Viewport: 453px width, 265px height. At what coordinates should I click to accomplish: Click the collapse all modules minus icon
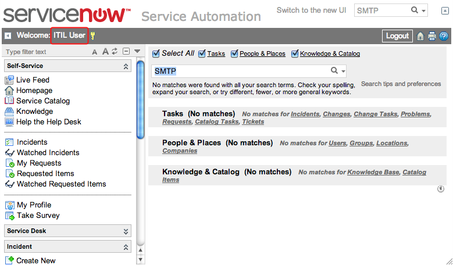pos(126,51)
